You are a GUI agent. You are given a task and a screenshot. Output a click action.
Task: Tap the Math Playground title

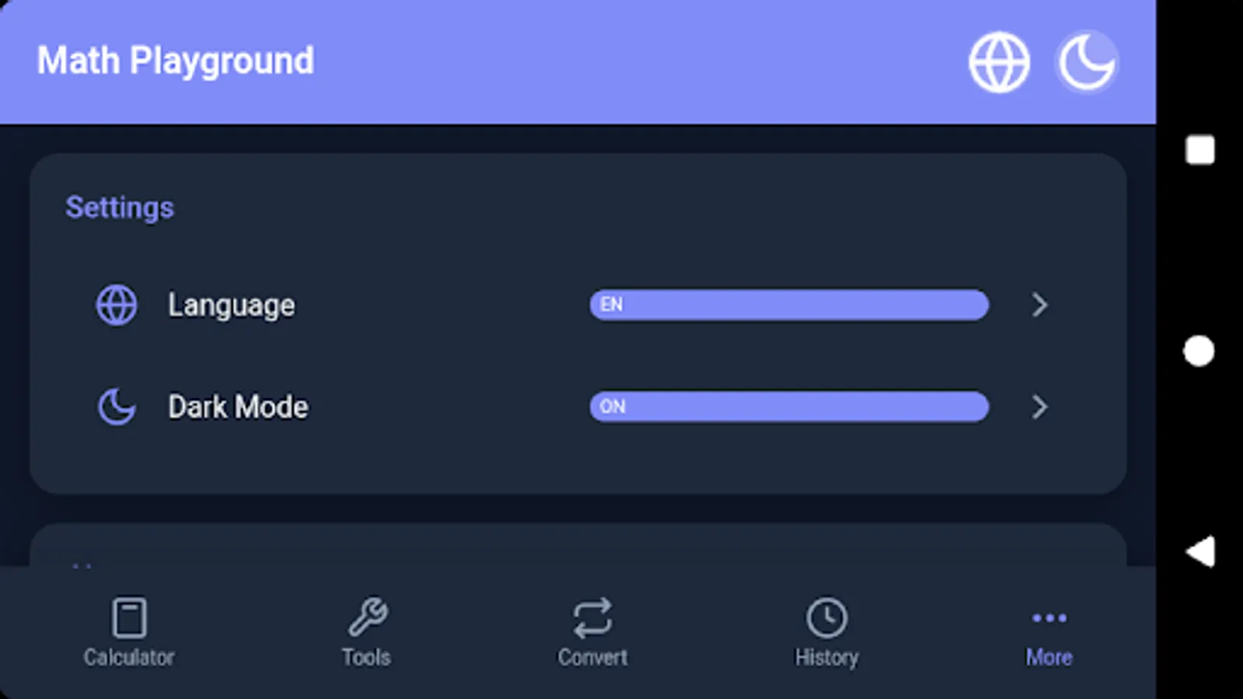[176, 61]
